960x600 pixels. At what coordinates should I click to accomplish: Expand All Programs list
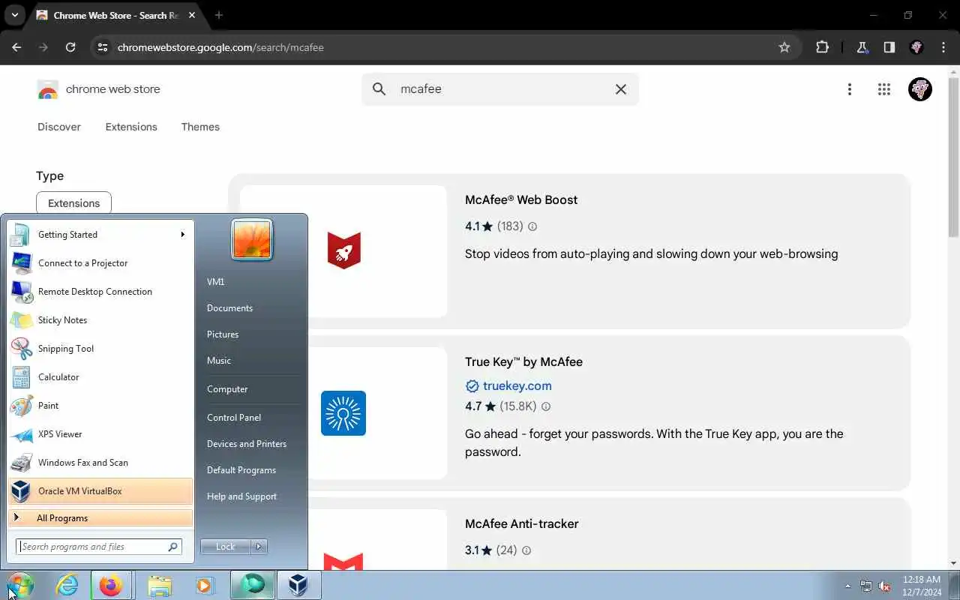(x=100, y=518)
